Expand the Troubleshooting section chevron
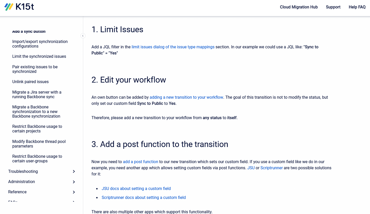370x214 pixels. coord(74,172)
